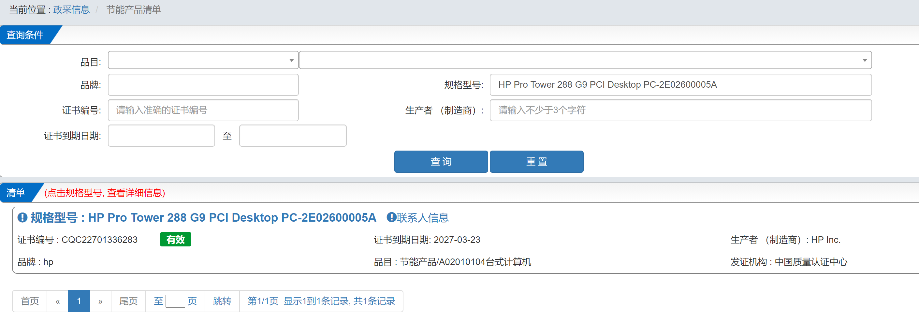Click the red hint 点击规格型号,查看详细信息
The width and height of the screenshot is (919, 324).
(105, 193)
